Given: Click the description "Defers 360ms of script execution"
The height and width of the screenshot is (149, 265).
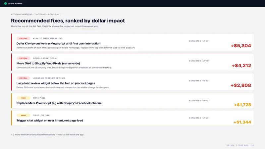Looking at the screenshot, I should pyautogui.click(x=63, y=87).
